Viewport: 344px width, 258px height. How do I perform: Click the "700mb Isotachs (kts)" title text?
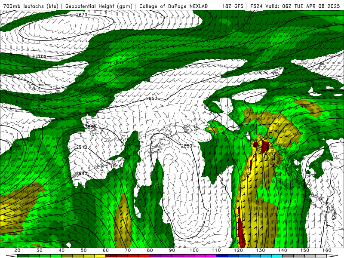coord(31,6)
